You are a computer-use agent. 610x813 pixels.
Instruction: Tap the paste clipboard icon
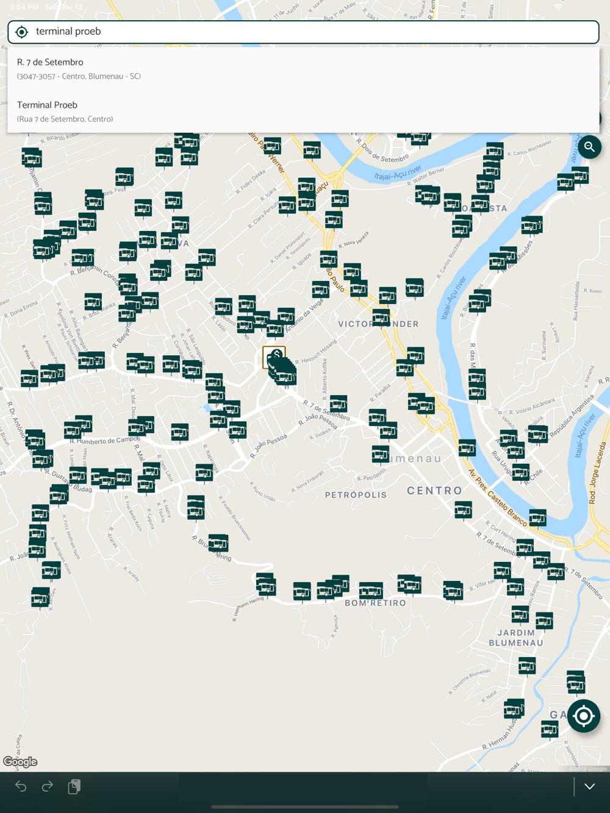pyautogui.click(x=74, y=786)
